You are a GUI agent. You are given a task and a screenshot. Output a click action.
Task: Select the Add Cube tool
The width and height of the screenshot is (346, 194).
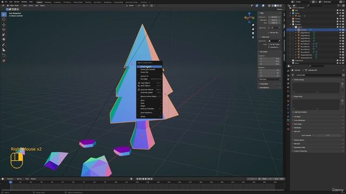(4, 56)
